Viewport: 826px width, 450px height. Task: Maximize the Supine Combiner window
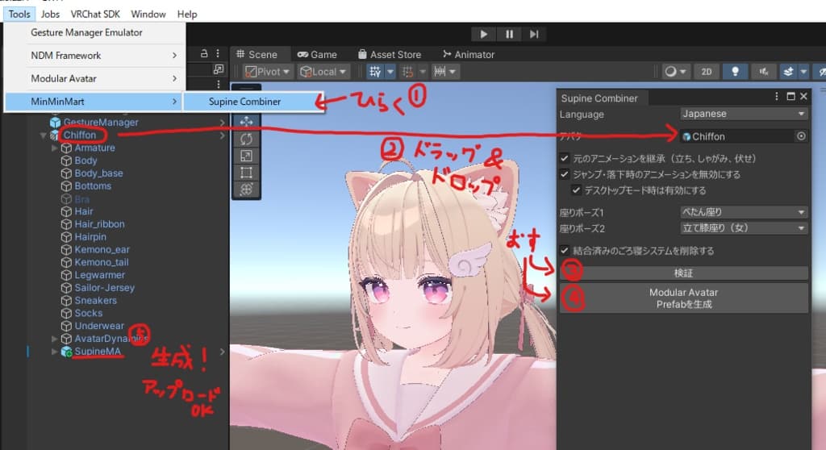(791, 97)
